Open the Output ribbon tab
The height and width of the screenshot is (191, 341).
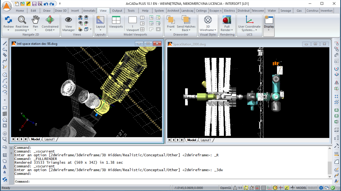coord(117,11)
